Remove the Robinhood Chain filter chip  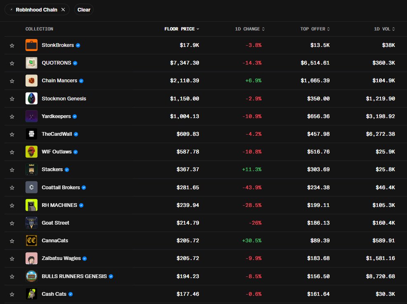pos(63,9)
